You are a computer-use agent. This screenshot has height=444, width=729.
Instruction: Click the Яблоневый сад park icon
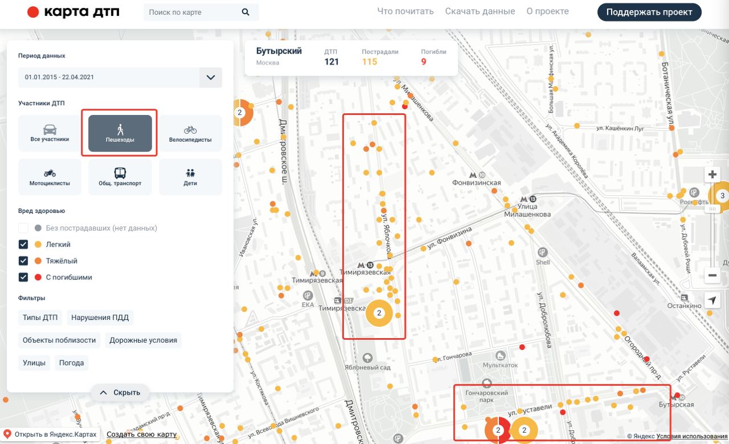[367, 357]
